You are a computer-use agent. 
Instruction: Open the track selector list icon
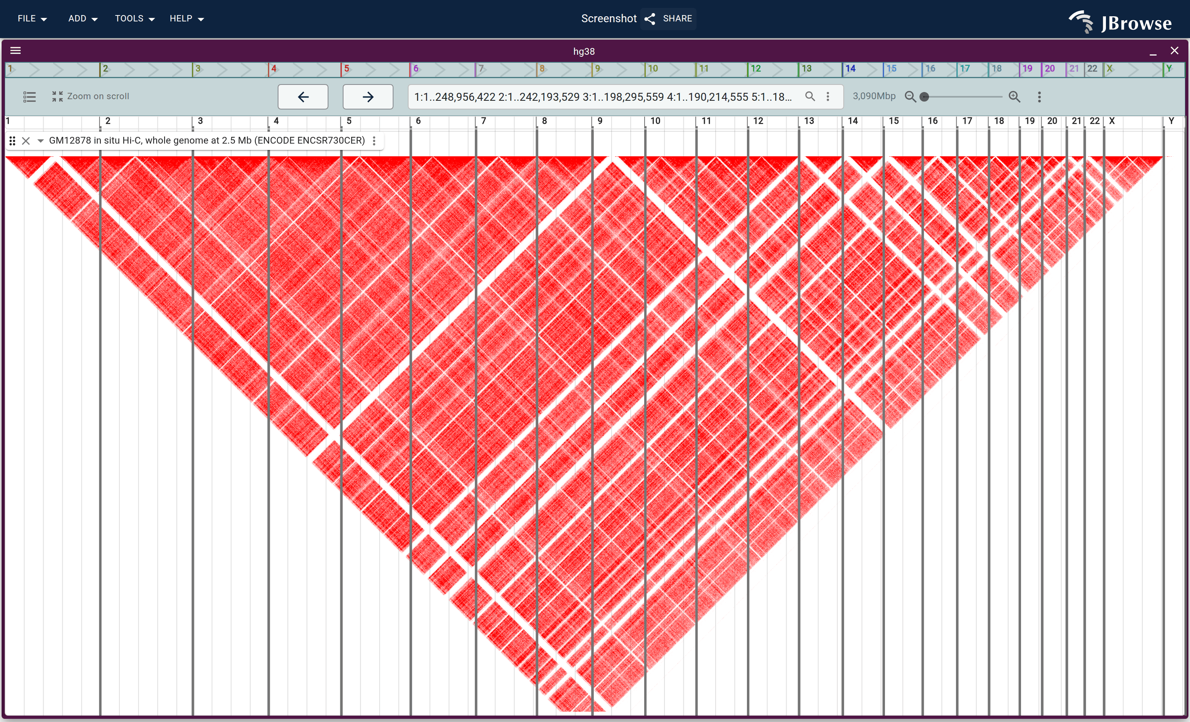click(29, 96)
